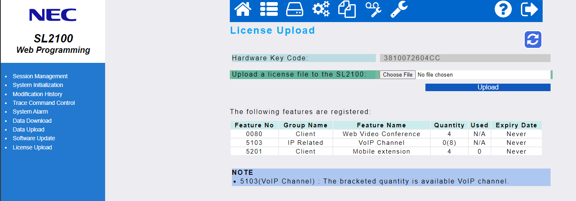Image resolution: width=576 pixels, height=201 pixels.
Task: Click the VoIP Channel feature cell
Action: point(382,143)
